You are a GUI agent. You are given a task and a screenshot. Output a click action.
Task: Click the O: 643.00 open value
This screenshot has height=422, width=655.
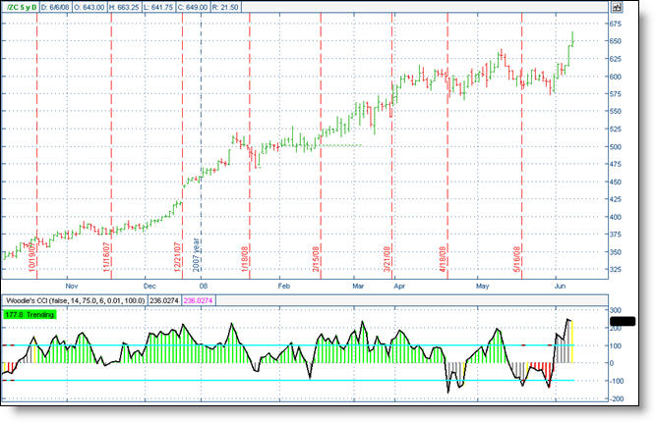tap(89, 8)
